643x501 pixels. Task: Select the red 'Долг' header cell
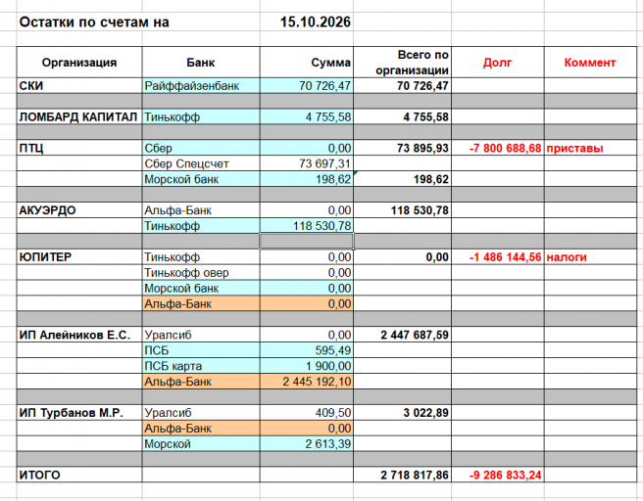pos(498,63)
